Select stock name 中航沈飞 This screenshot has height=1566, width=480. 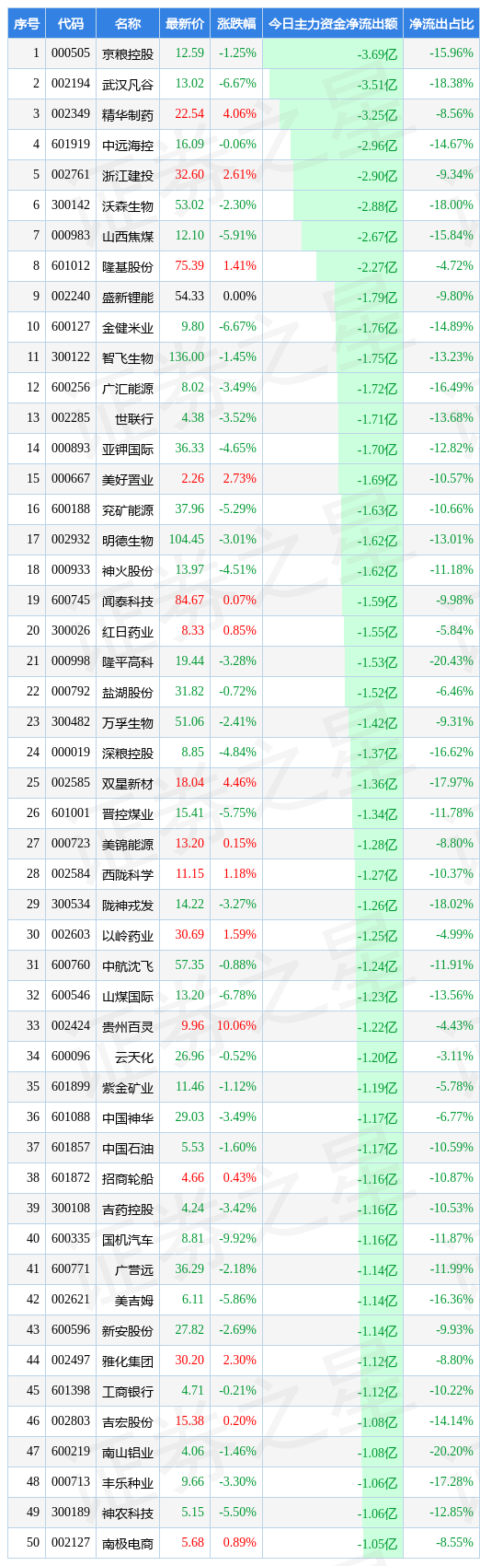(x=128, y=965)
